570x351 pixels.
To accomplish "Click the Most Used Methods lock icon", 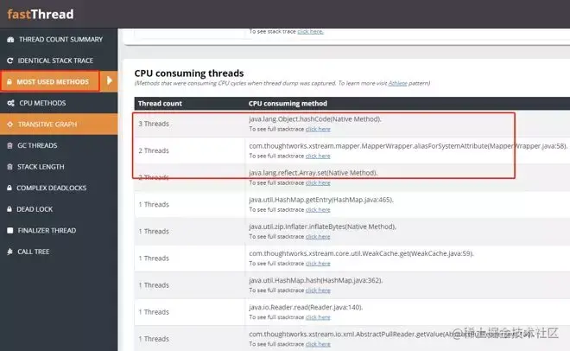I will point(9,82).
